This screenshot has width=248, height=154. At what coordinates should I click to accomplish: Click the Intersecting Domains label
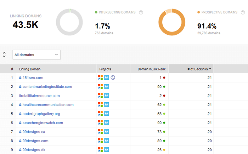[x=117, y=12]
